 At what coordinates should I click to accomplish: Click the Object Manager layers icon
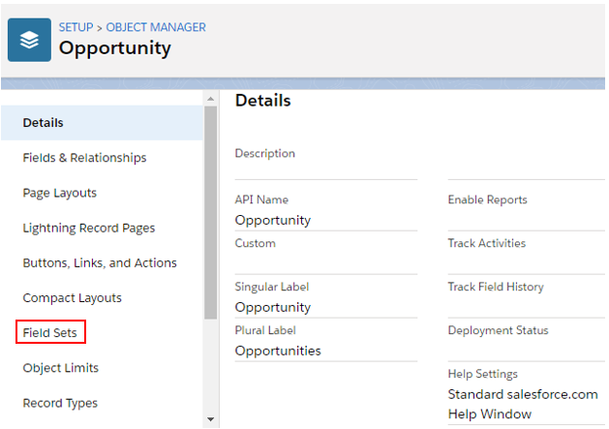coord(29,41)
